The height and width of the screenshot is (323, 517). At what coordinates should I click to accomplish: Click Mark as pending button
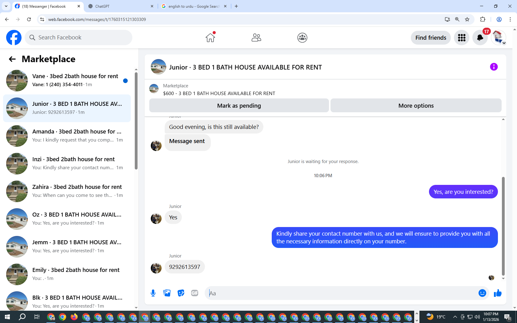239,106
